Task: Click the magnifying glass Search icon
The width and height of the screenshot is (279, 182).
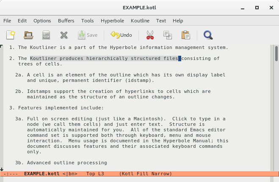Action: (207, 35)
